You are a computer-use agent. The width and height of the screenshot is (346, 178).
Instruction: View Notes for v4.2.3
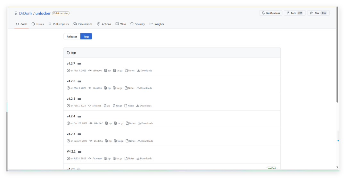(130, 141)
